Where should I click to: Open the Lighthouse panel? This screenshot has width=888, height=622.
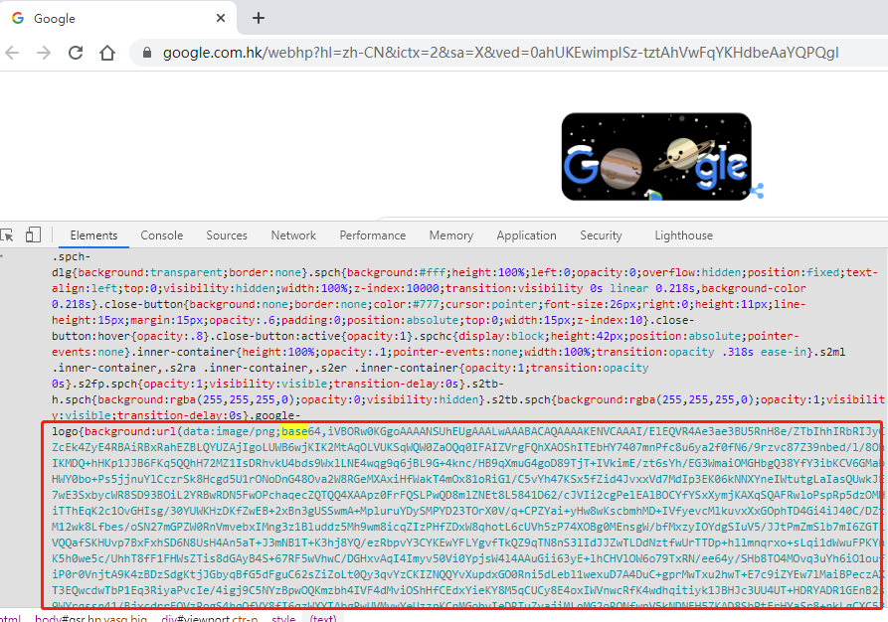683,235
